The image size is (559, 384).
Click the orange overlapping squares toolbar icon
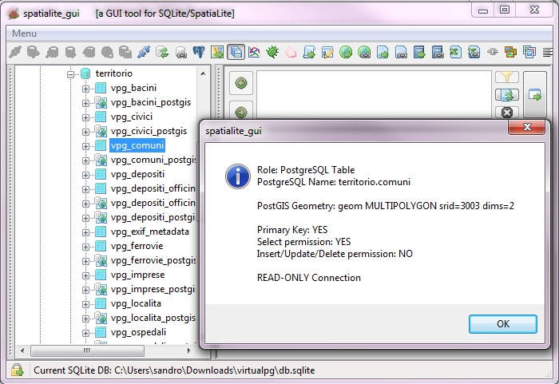click(x=510, y=53)
